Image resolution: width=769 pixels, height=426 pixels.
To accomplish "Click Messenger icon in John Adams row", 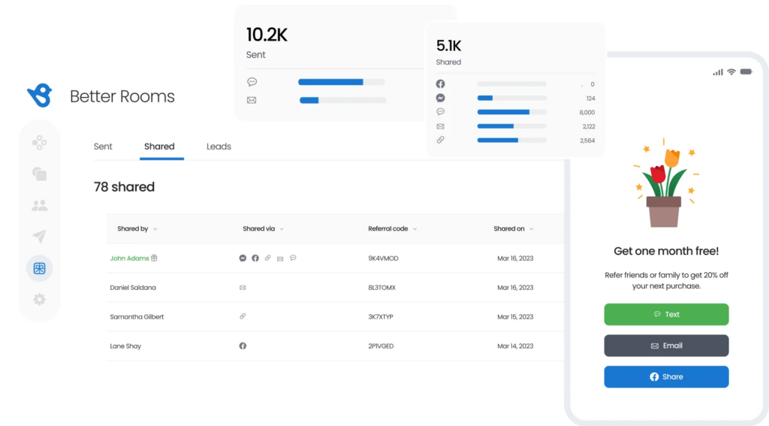I will coord(243,258).
